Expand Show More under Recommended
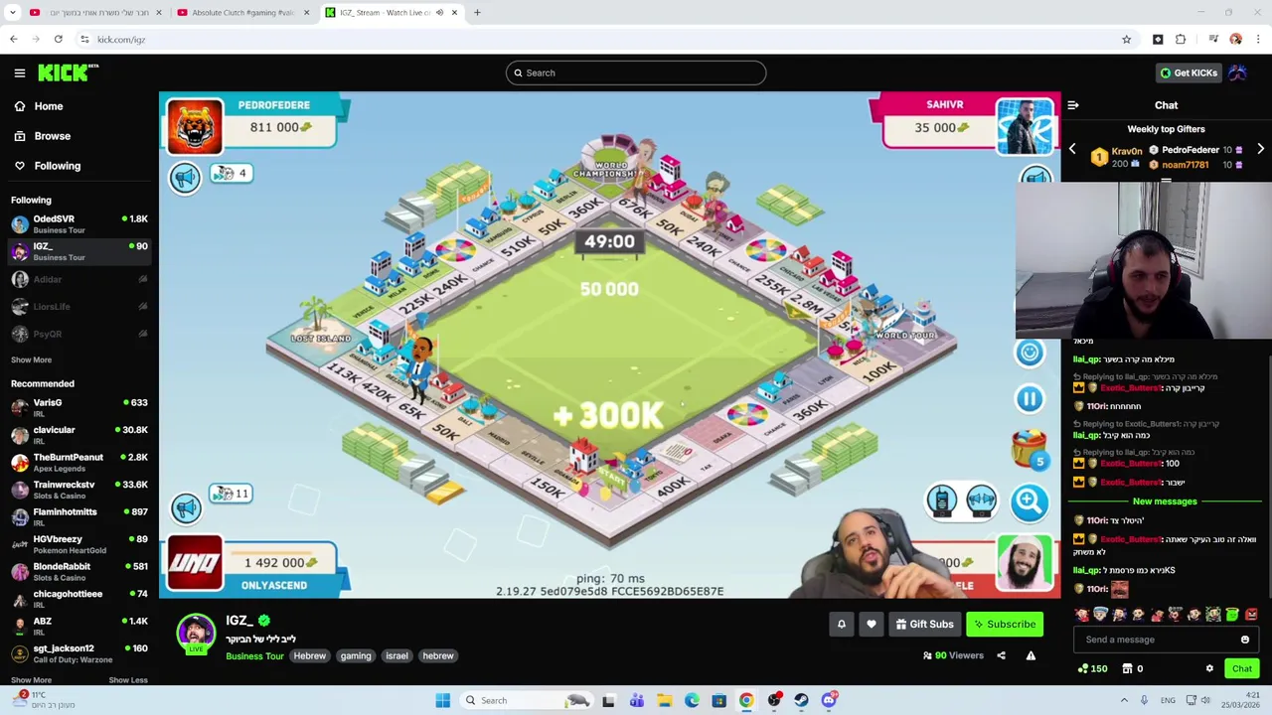 point(31,680)
